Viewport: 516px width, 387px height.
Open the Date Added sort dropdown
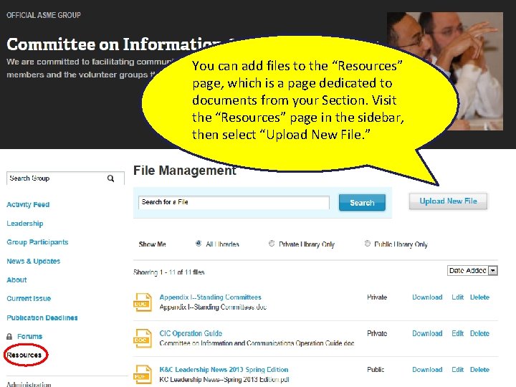[472, 270]
